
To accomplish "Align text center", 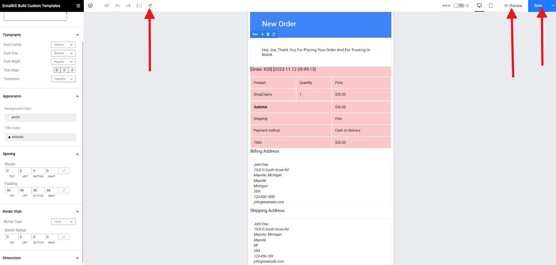I will pyautogui.click(x=64, y=70).
